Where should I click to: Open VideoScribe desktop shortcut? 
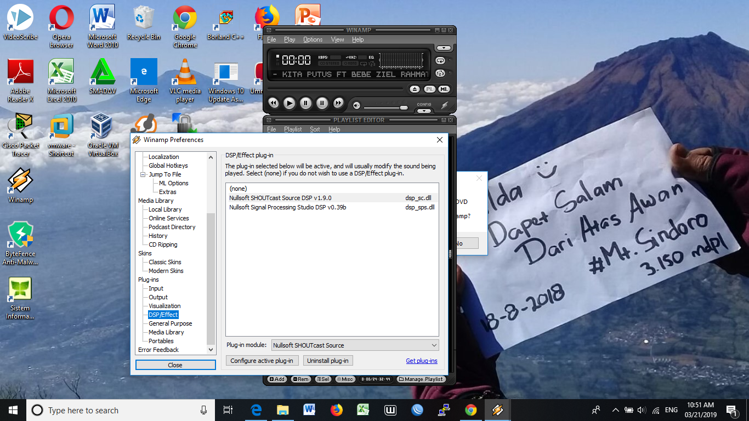20,22
